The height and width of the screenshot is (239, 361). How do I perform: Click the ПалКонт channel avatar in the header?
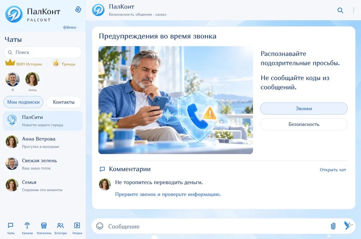[x=98, y=10]
